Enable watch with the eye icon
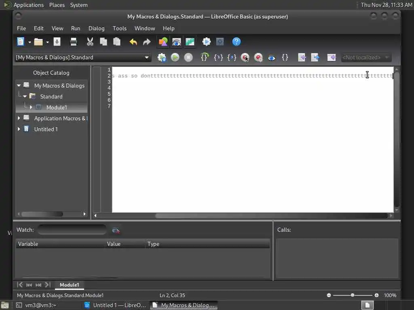414x310 pixels. pos(271,58)
